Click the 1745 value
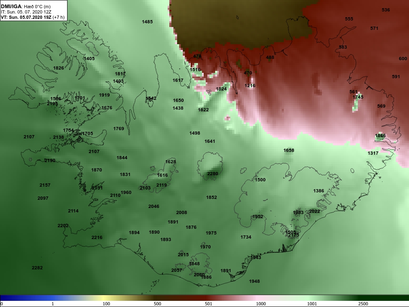The height and width of the screenshot is (307, 409). [358, 97]
